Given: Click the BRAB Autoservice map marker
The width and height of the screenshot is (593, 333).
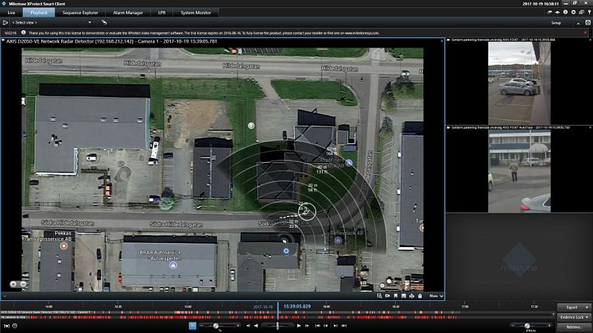Looking at the screenshot, I should point(173,265).
